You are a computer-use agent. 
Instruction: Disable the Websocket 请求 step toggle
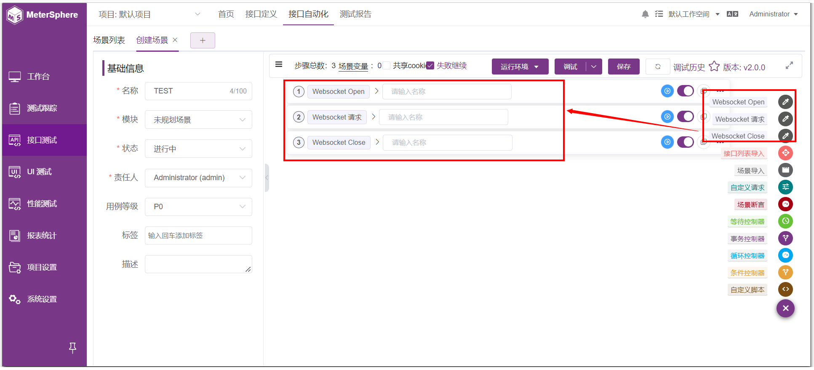coord(686,117)
